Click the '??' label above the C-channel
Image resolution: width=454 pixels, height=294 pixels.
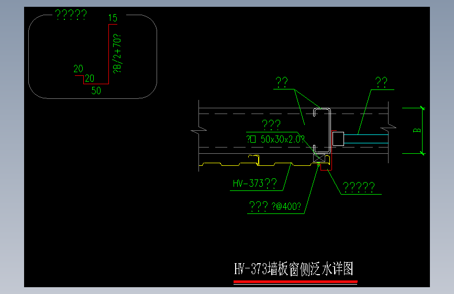coord(282,83)
